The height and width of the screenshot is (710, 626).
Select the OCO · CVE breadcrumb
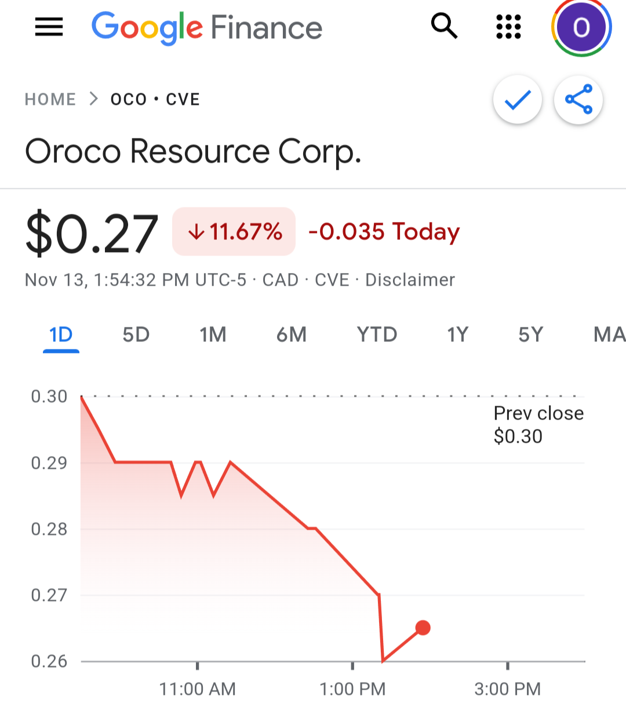[x=155, y=99]
